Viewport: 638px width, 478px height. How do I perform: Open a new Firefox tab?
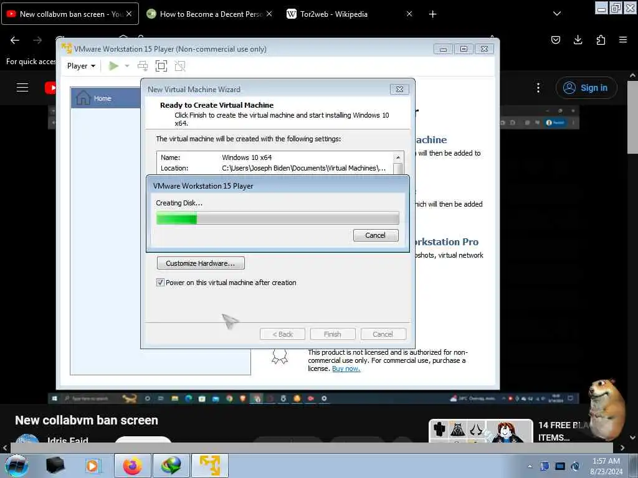(x=432, y=14)
